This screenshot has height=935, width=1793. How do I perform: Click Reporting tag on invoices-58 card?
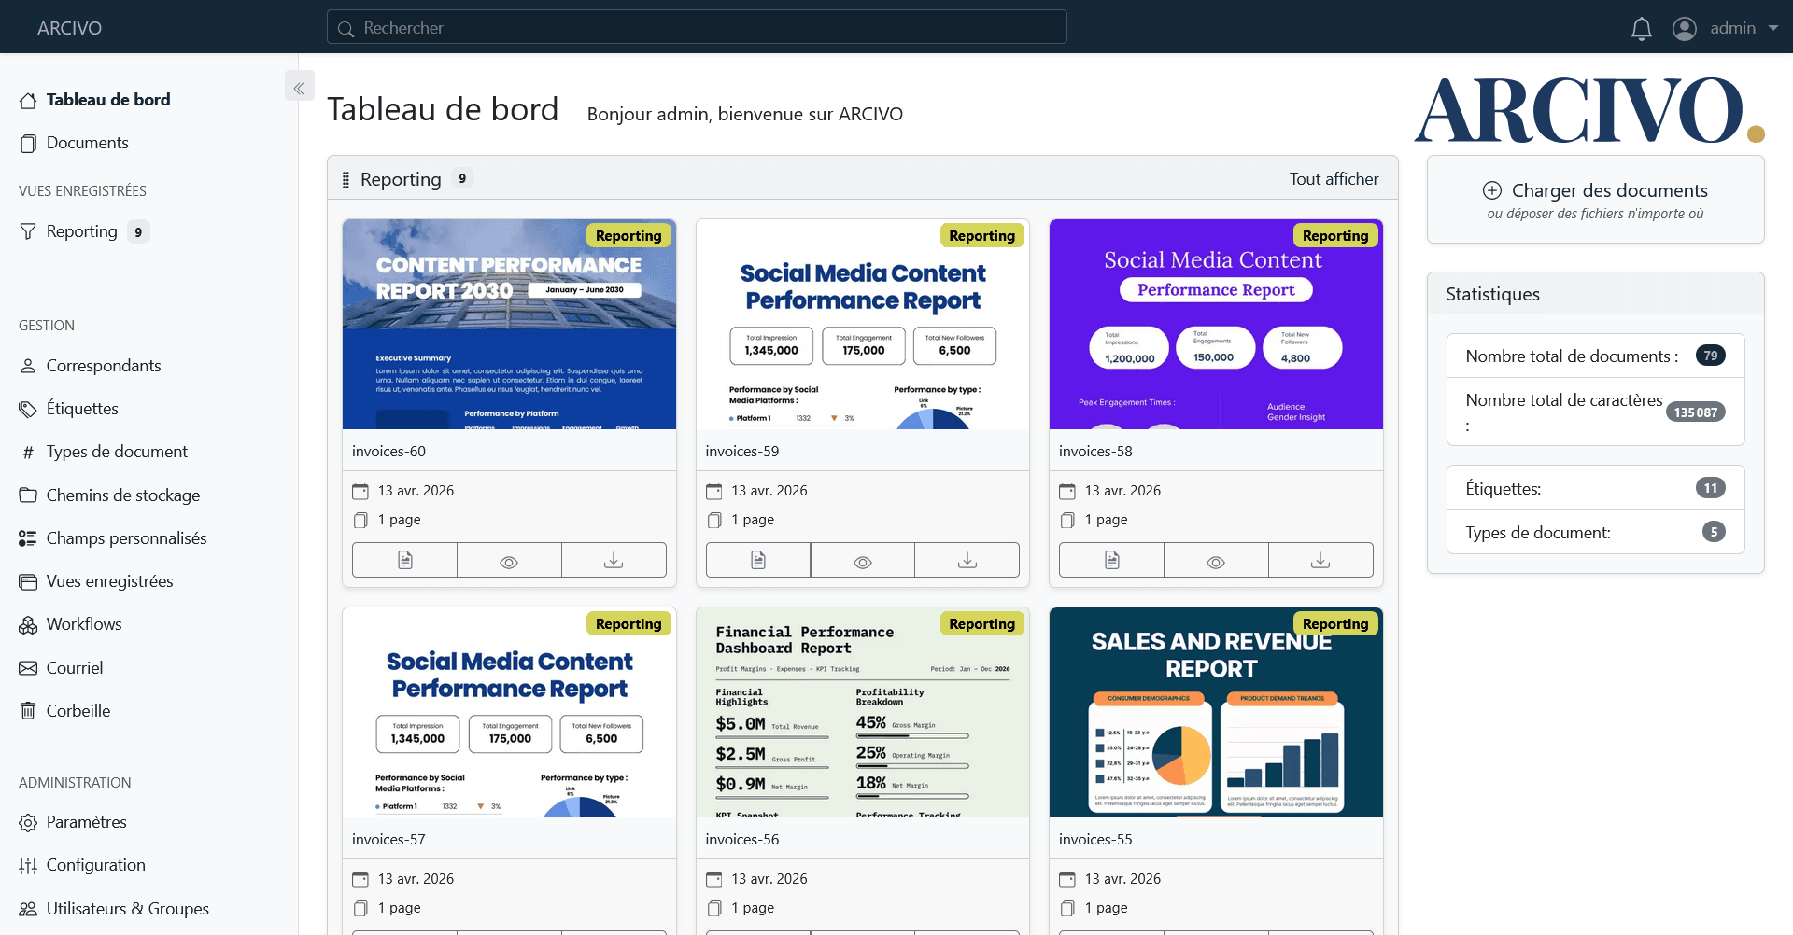(1335, 236)
